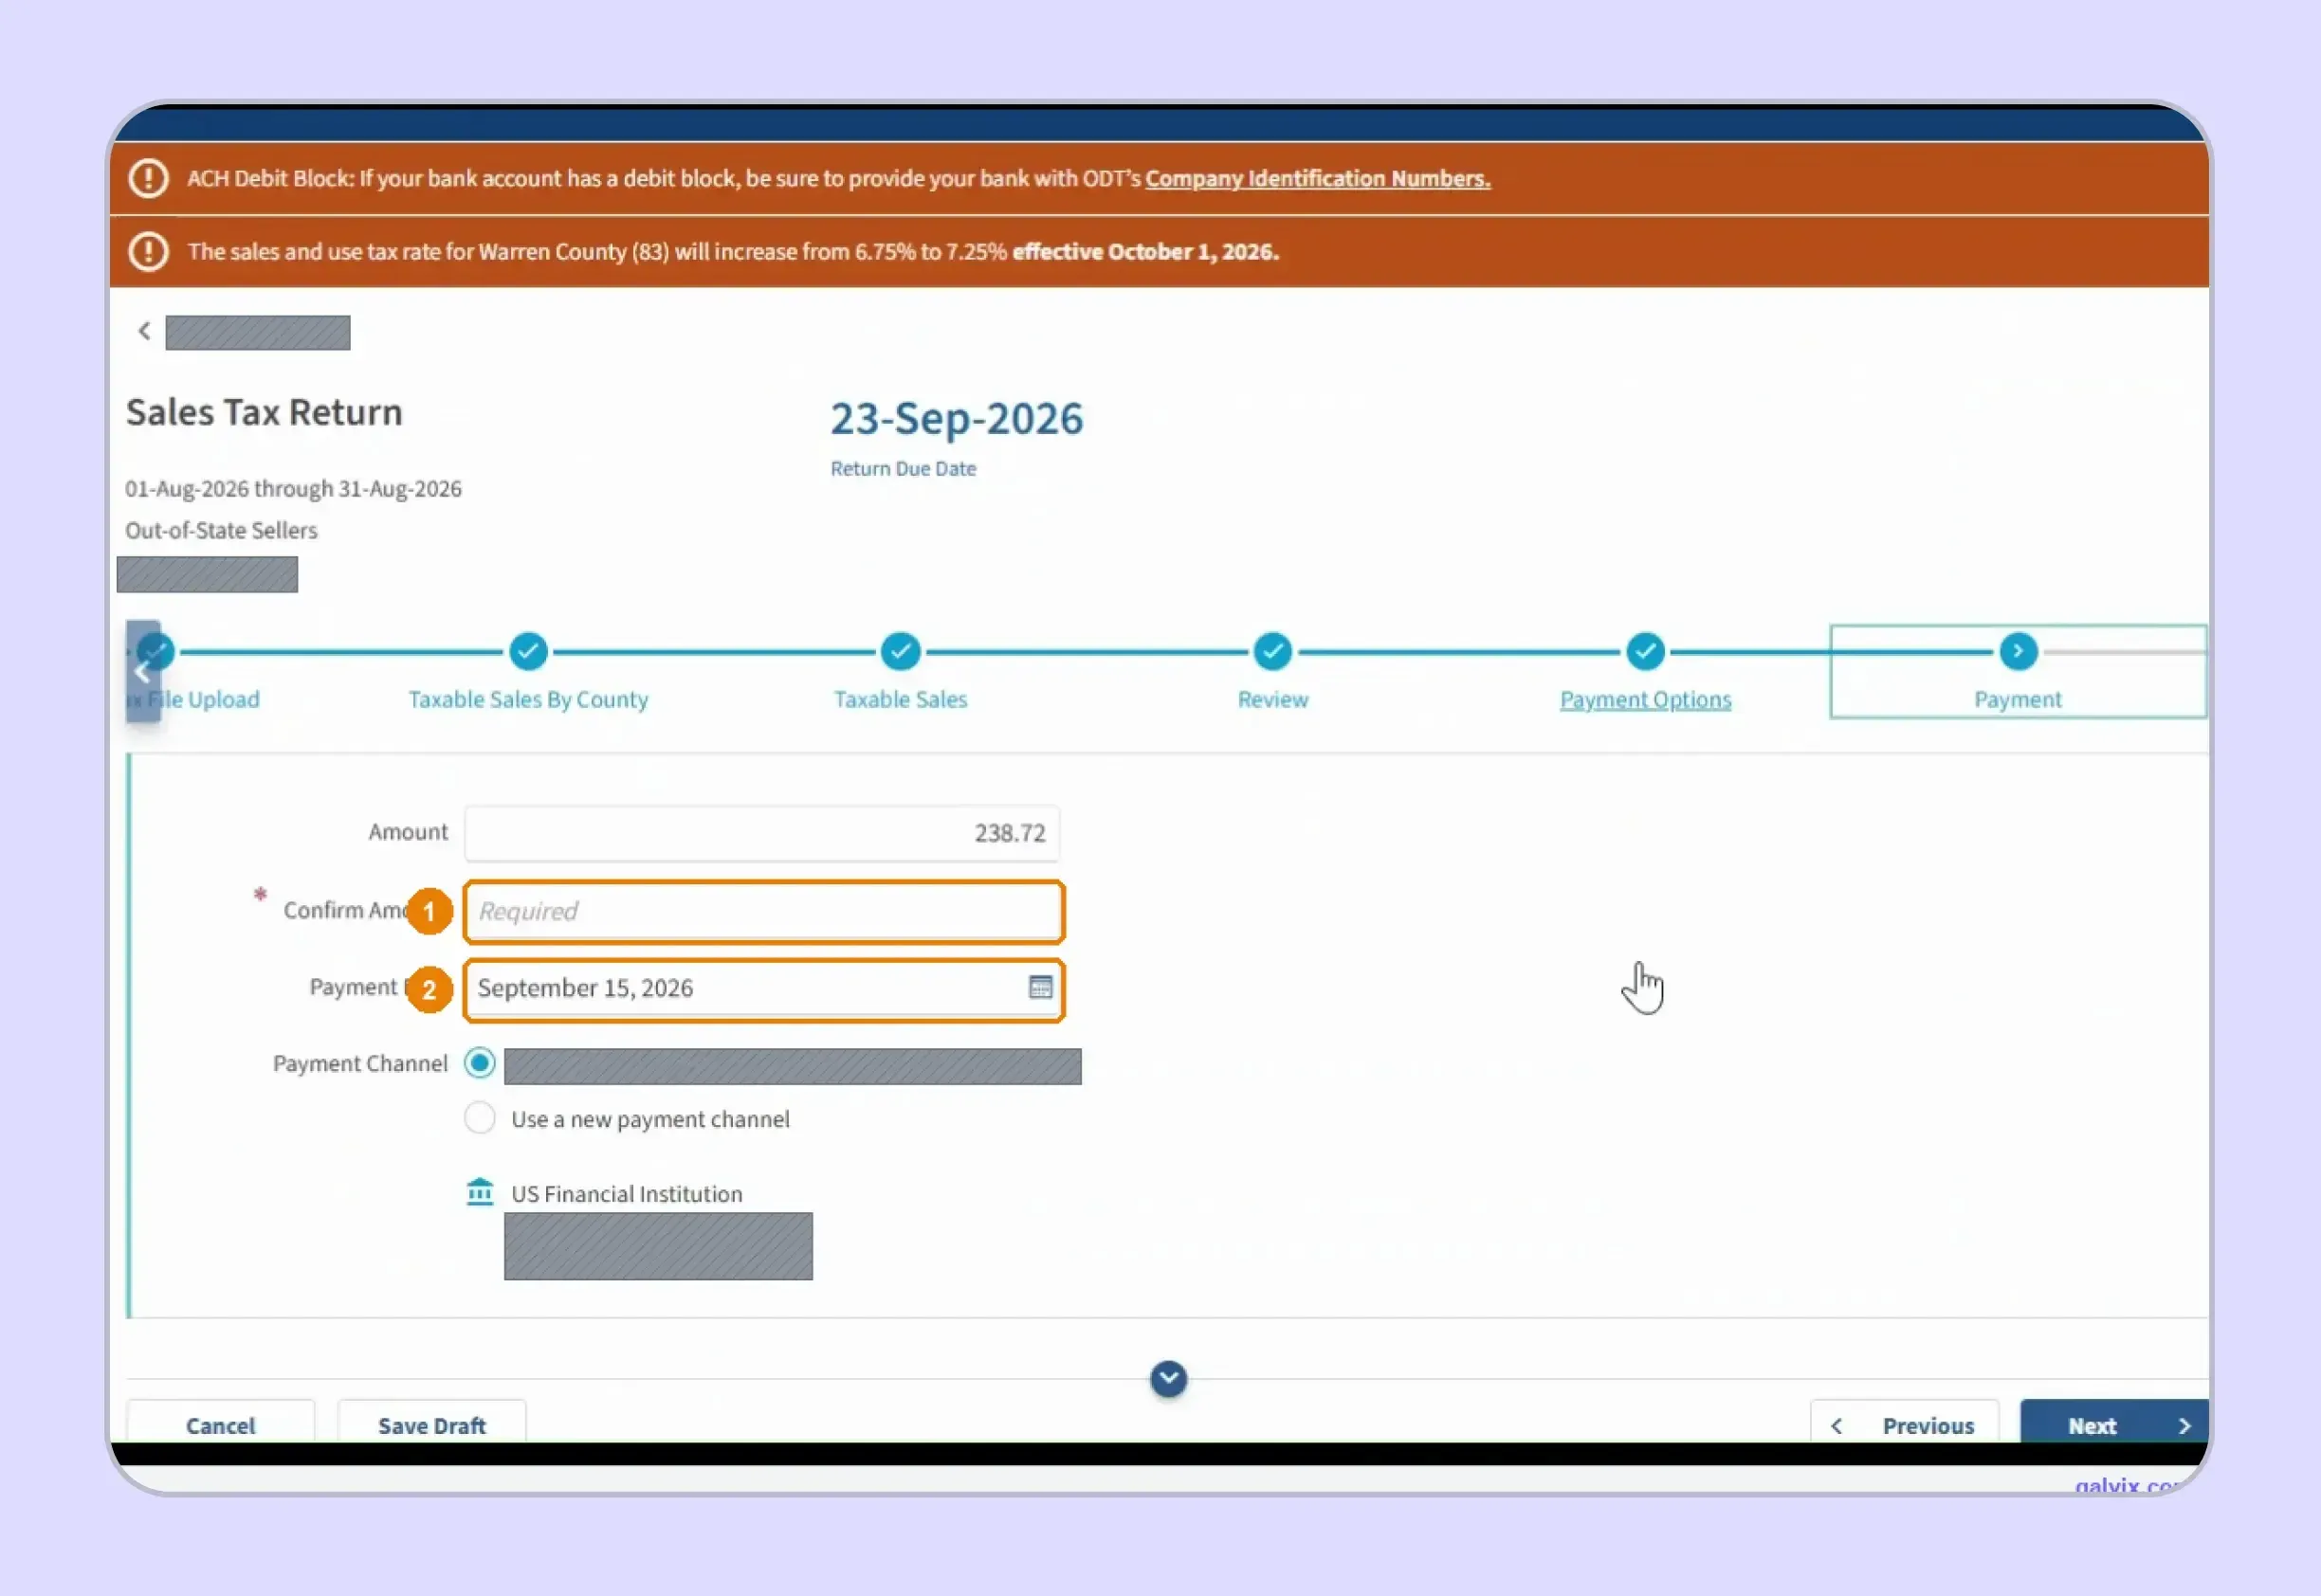Open the Payment Options step
Screen dimensions: 2321x1596
tap(1646, 700)
